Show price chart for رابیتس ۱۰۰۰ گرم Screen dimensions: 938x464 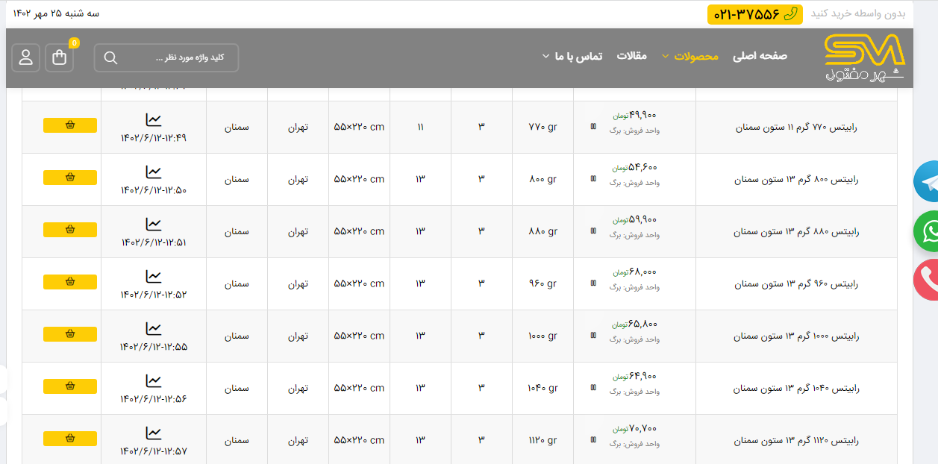[153, 328]
